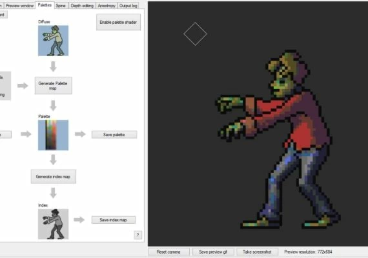Image resolution: width=368 pixels, height=258 pixels.
Task: Click the Diffuse zombie thumbnail
Action: pos(54,41)
